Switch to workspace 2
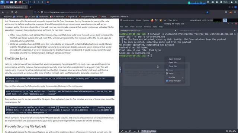 (x=35, y=2)
